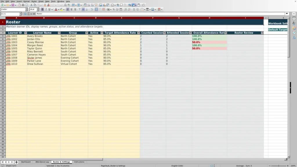
Task: Switch to the Attendance Log sheet tab
Action: point(42,162)
